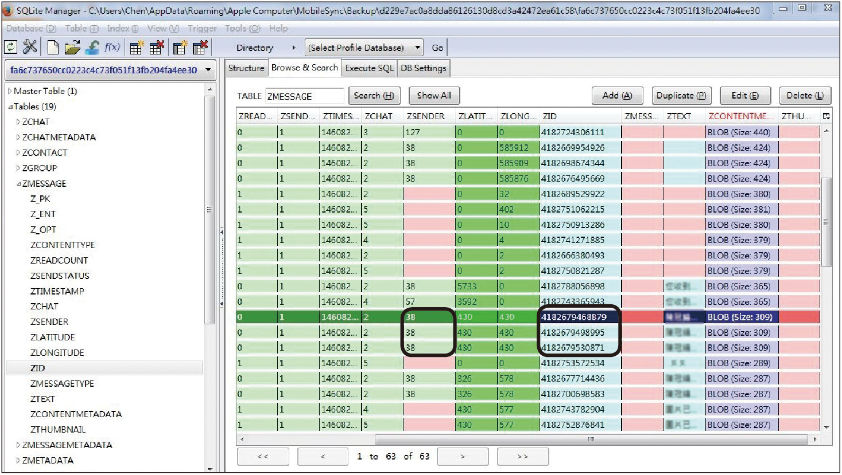Create a new database with blank-page icon
Screen dimensions: 842x475
(53, 48)
